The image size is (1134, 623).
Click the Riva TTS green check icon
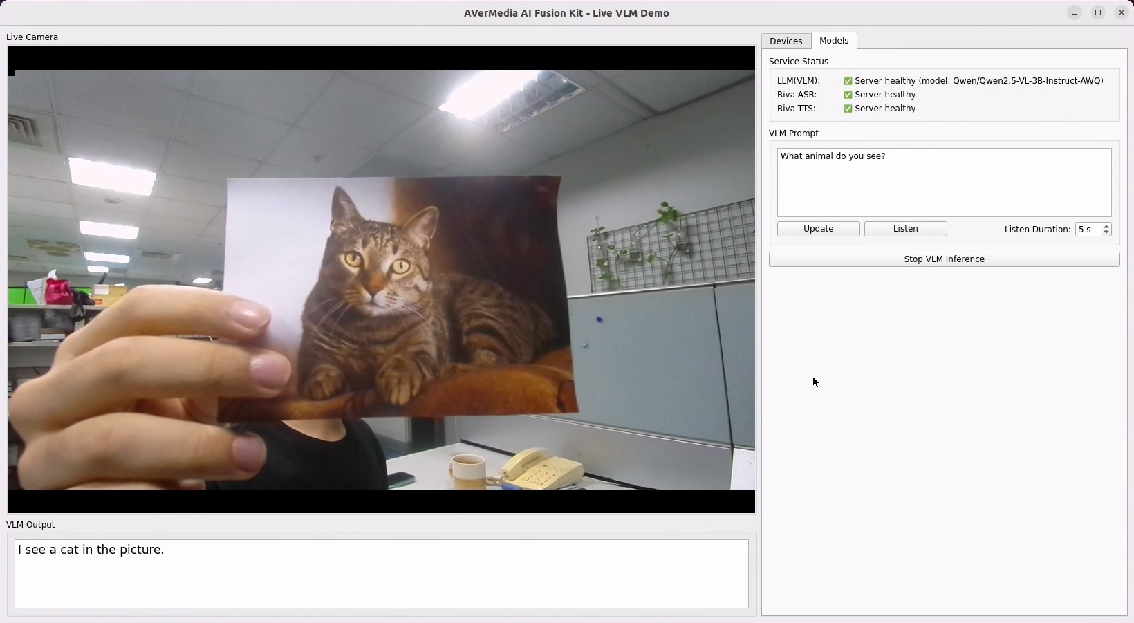tap(848, 109)
